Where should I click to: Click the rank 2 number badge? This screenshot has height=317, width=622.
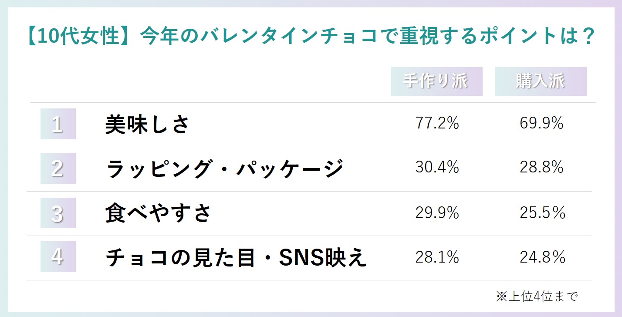pyautogui.click(x=58, y=168)
